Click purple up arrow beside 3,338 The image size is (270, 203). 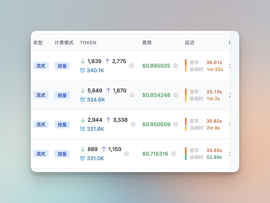tap(108, 120)
